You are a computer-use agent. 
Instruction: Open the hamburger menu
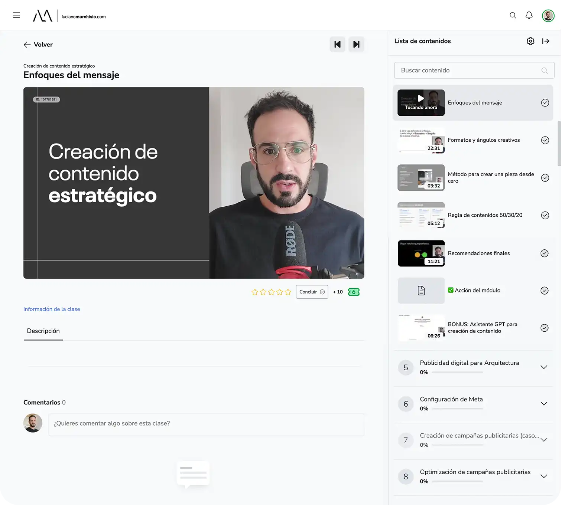coord(16,15)
